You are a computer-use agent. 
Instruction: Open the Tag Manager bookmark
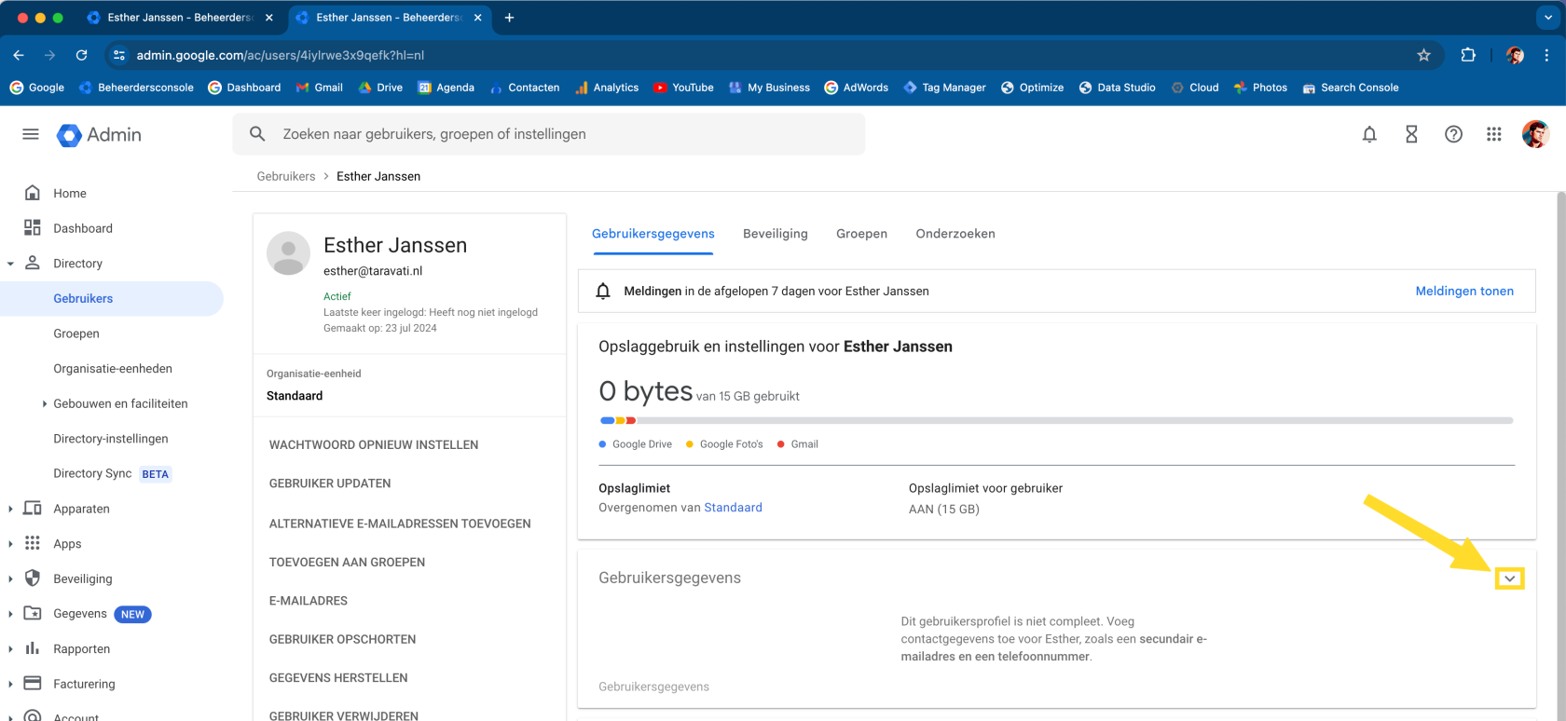click(944, 88)
